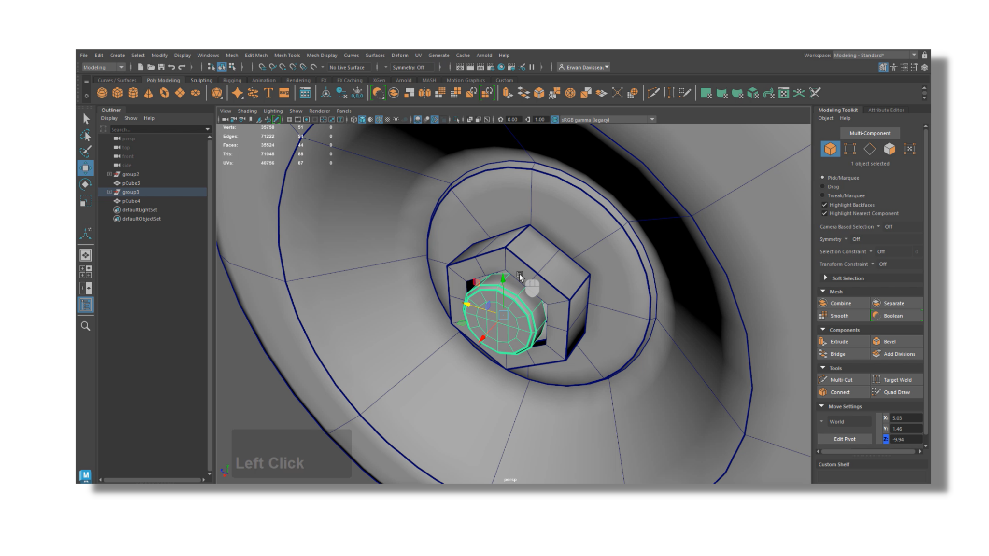
Task: Create a polygon sphere from the shelf
Action: click(102, 93)
